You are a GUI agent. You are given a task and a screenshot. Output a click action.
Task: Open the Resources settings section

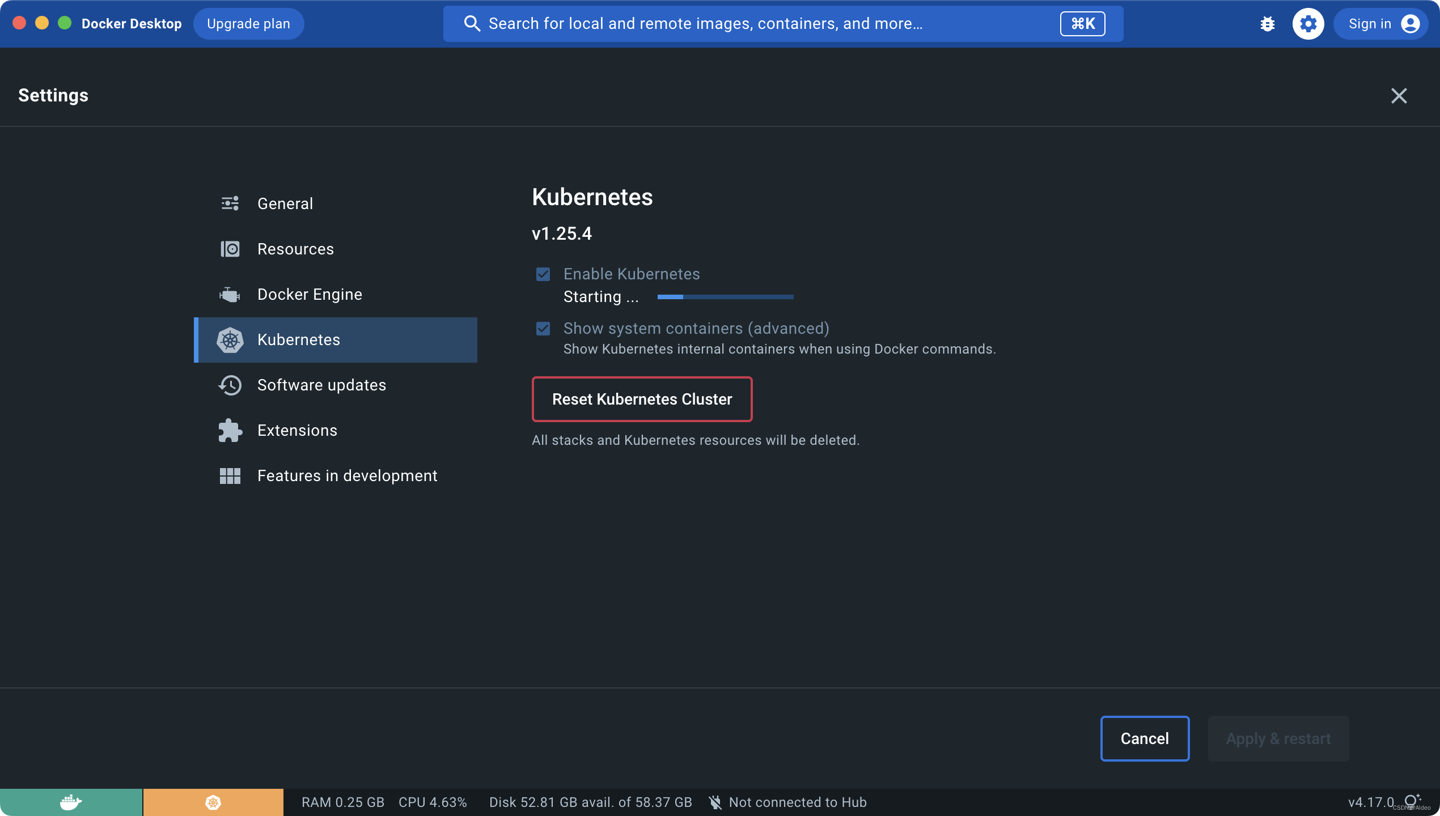coord(336,249)
